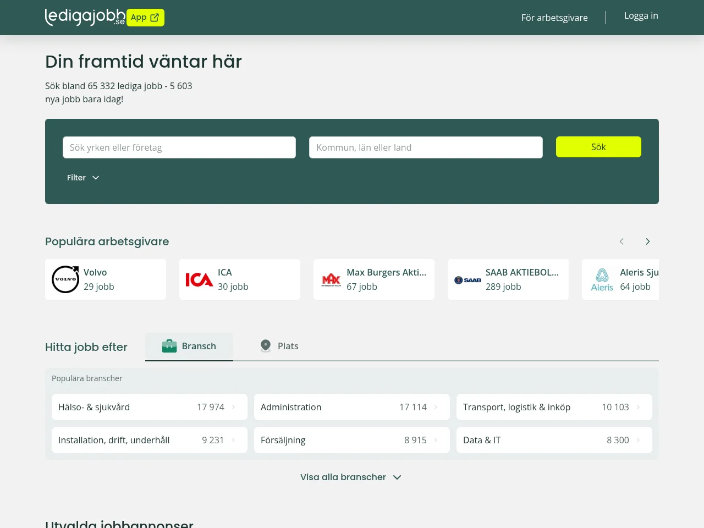Click the Max Burgers logo
The height and width of the screenshot is (528, 704).
[331, 280]
